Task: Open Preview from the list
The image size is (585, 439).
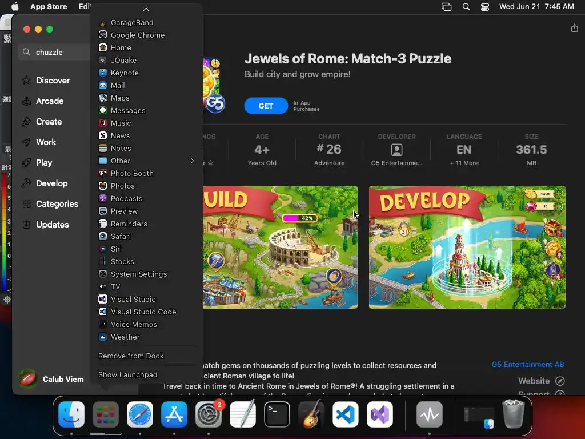Action: click(146, 211)
